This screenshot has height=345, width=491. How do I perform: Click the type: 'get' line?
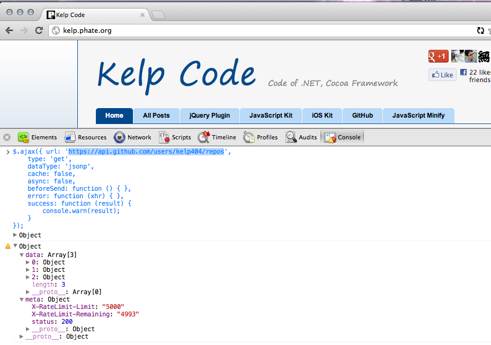[x=49, y=159]
